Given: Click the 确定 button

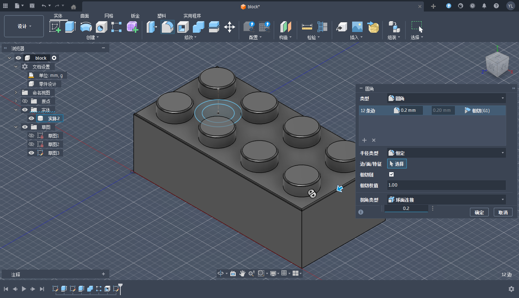Looking at the screenshot, I should tap(479, 212).
